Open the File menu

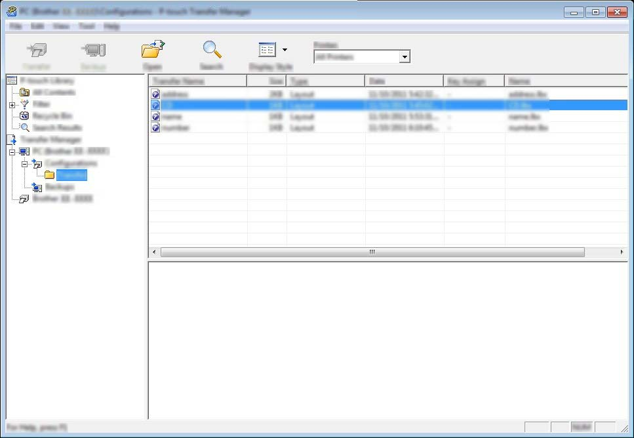(16, 26)
